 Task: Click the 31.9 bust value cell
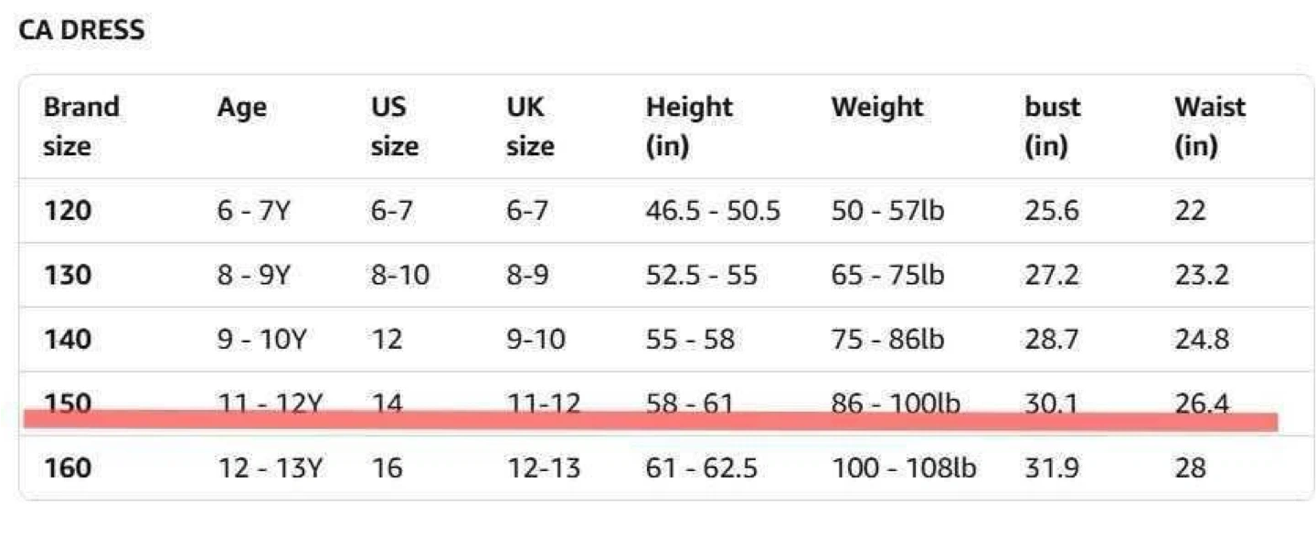1051,468
